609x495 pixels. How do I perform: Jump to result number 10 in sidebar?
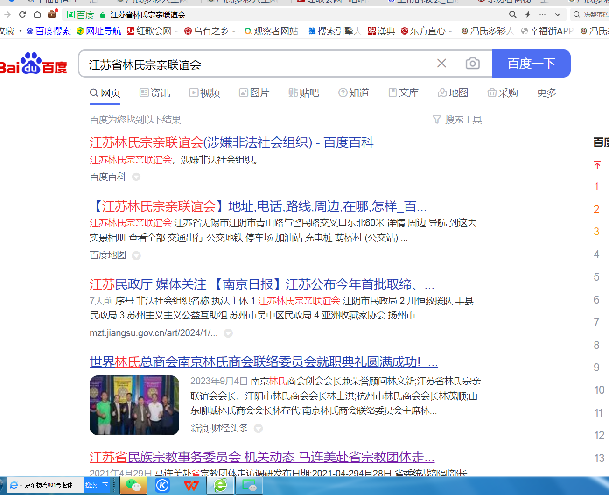click(x=599, y=390)
